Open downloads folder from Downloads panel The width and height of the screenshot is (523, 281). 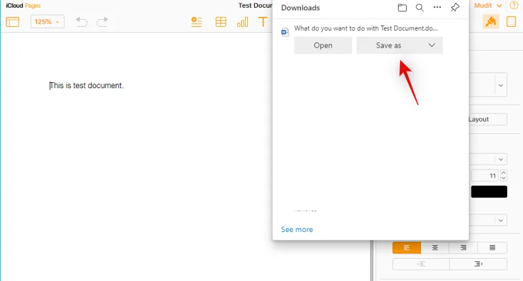click(x=402, y=8)
